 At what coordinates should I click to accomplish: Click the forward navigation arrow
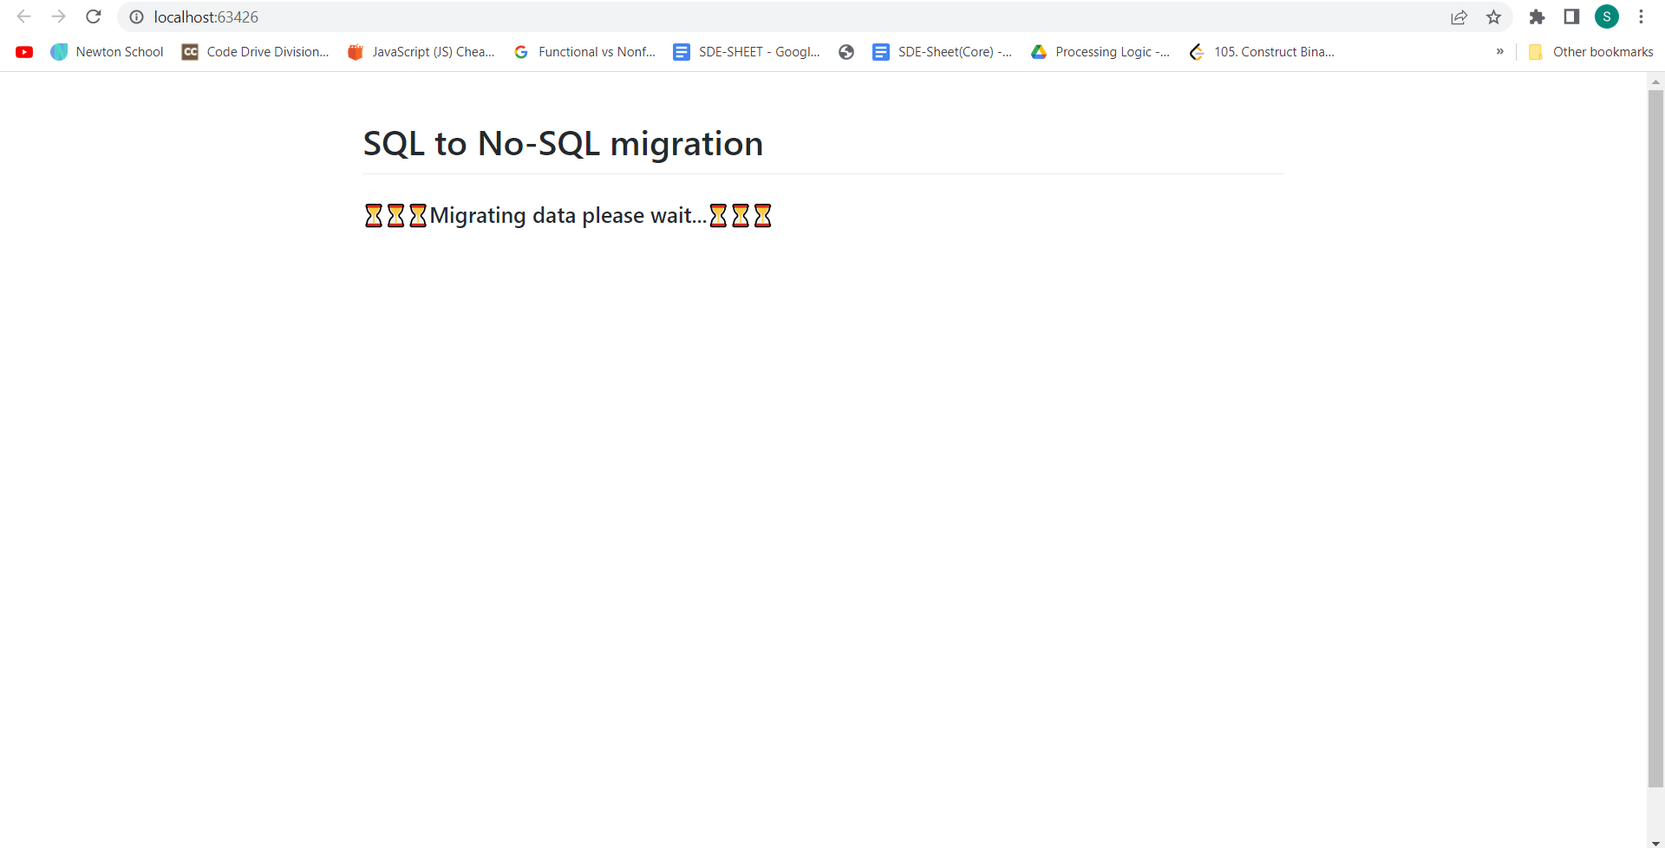[x=58, y=16]
